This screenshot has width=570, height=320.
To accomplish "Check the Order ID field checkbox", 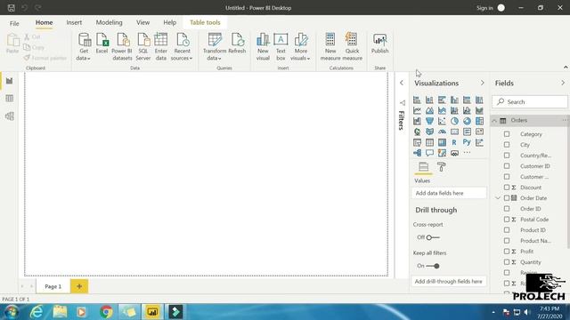I will click(507, 209).
